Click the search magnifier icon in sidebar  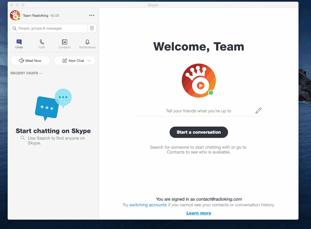(x=15, y=28)
